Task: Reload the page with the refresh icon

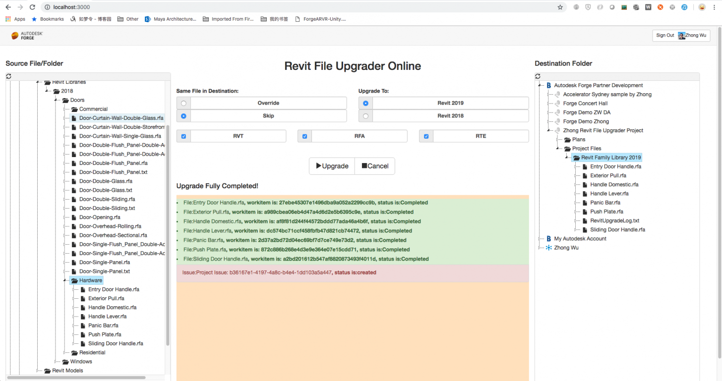Action: [x=32, y=7]
